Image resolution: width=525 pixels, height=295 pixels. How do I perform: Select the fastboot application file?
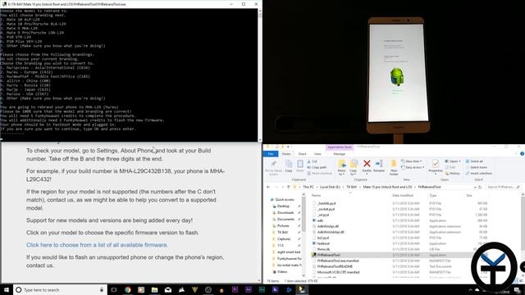[x=323, y=243]
